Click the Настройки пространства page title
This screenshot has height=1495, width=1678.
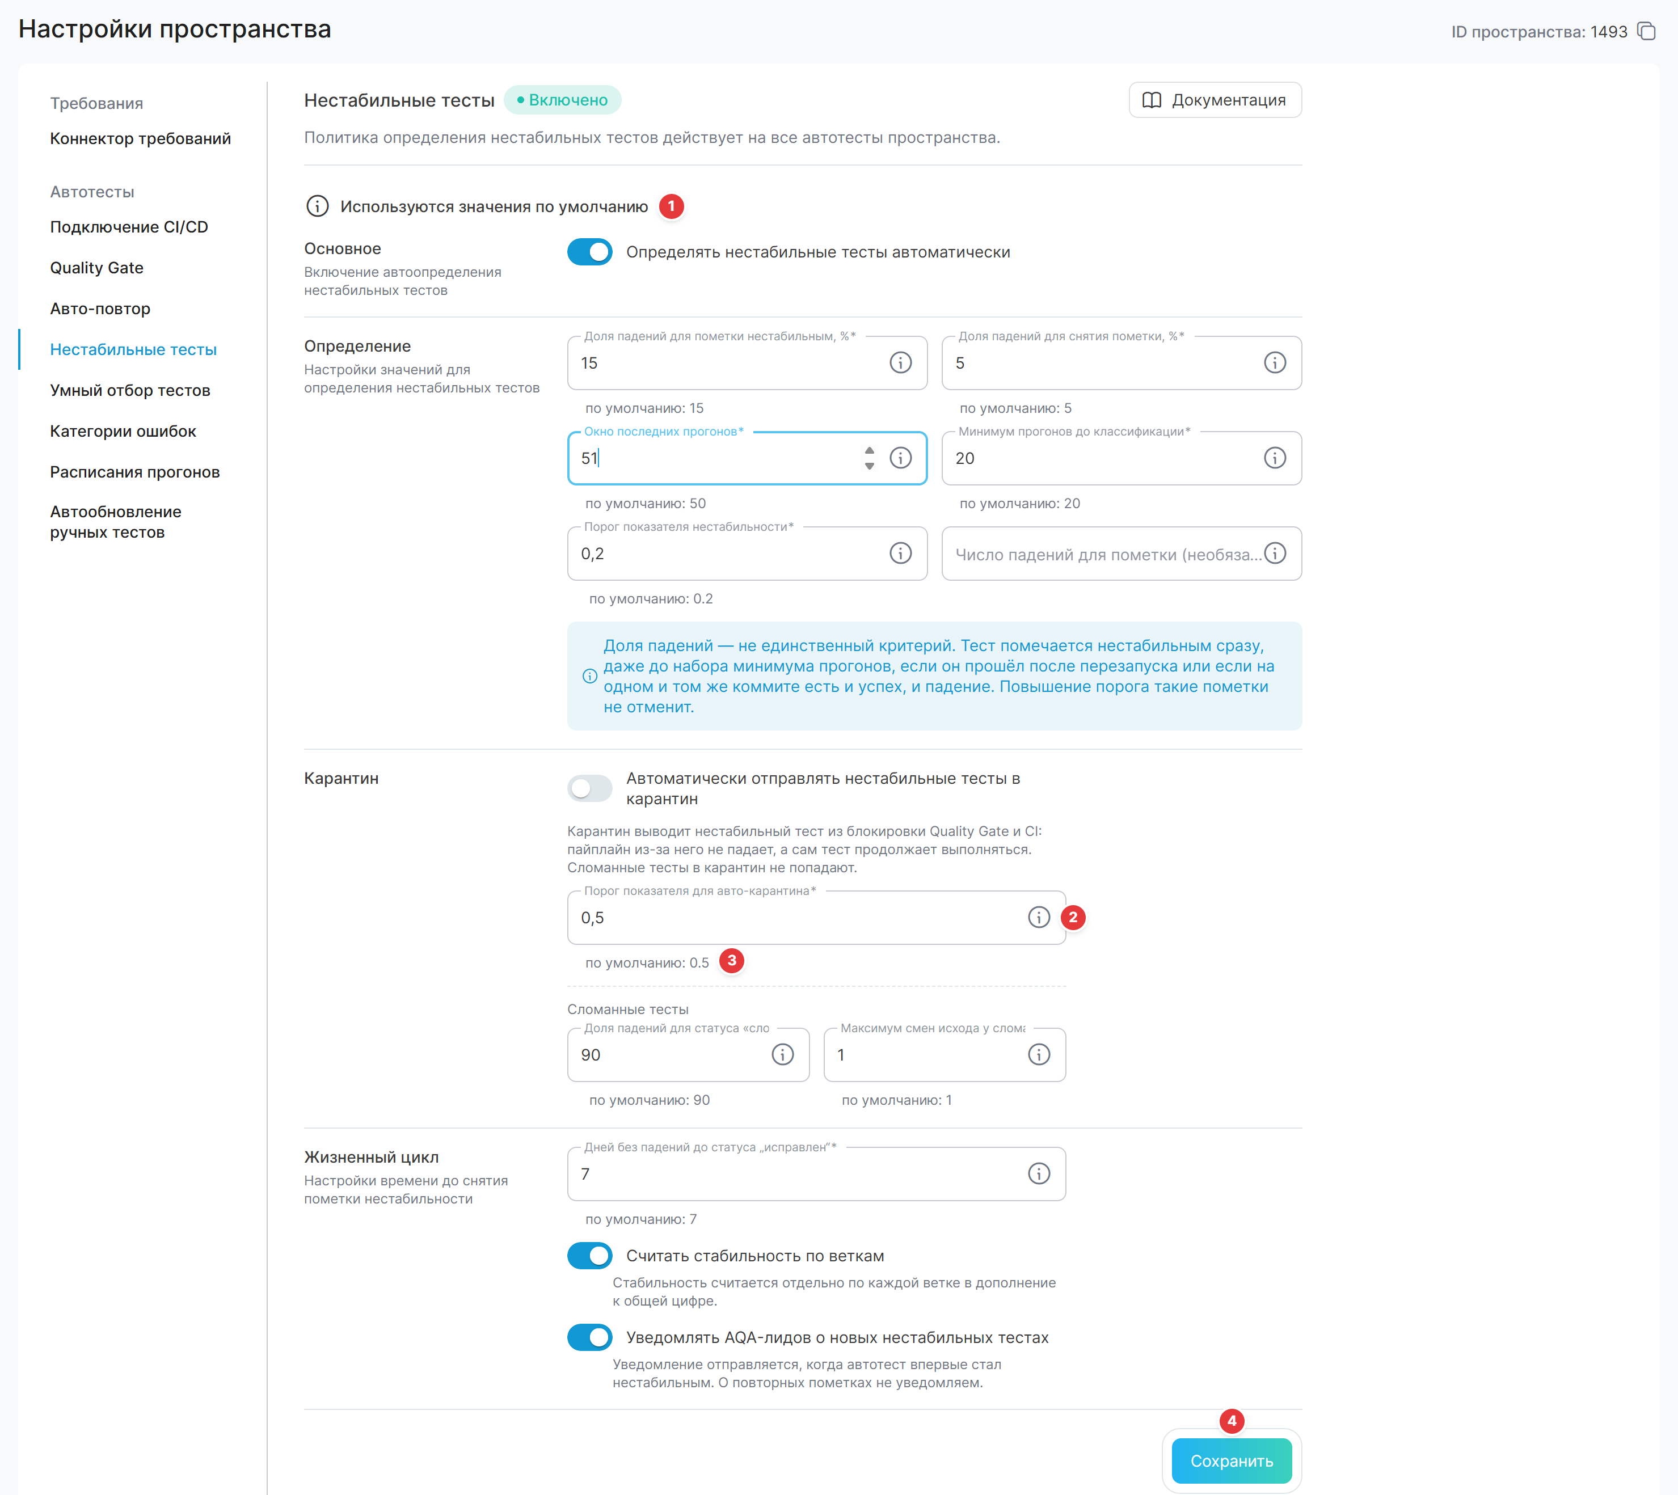[175, 29]
